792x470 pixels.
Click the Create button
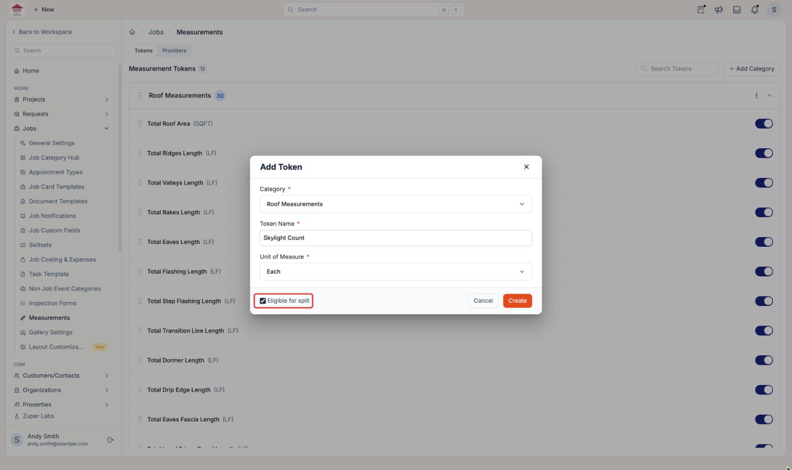click(517, 301)
